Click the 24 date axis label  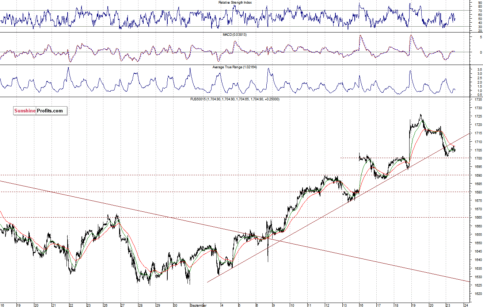466,305
